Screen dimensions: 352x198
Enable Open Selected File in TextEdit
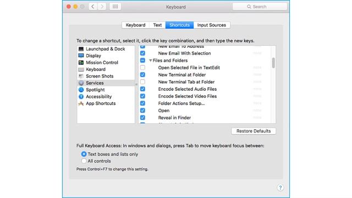tap(142, 68)
